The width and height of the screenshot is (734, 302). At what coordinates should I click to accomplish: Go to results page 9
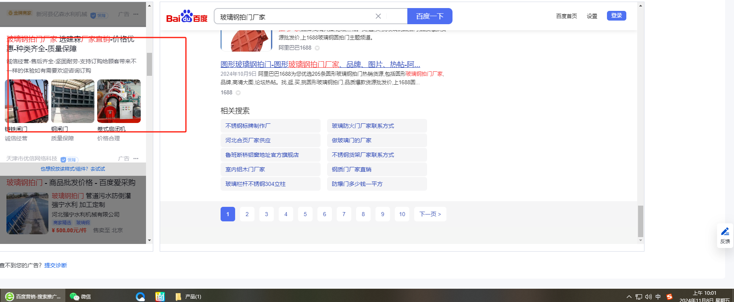(x=383, y=214)
